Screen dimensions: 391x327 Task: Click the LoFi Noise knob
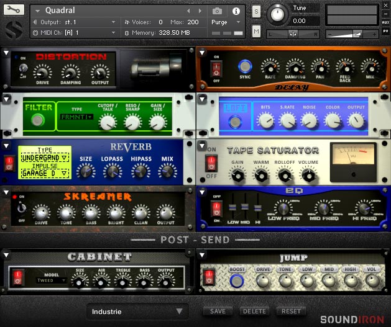[x=309, y=120]
